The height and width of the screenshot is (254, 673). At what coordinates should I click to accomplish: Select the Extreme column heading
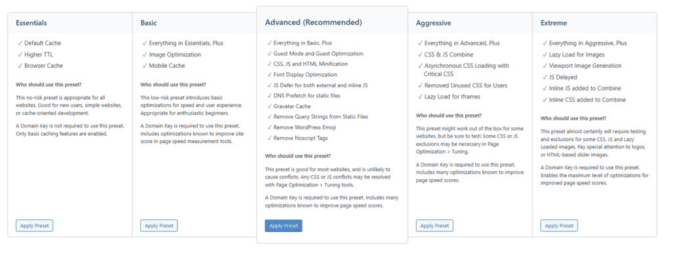[x=553, y=23]
